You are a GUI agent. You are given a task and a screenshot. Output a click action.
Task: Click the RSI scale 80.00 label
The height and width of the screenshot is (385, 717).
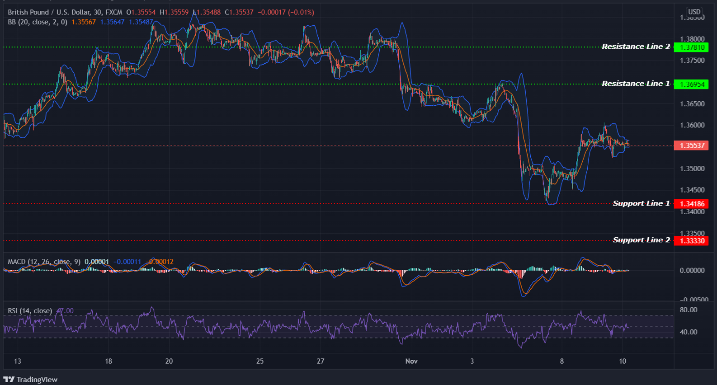[689, 310]
